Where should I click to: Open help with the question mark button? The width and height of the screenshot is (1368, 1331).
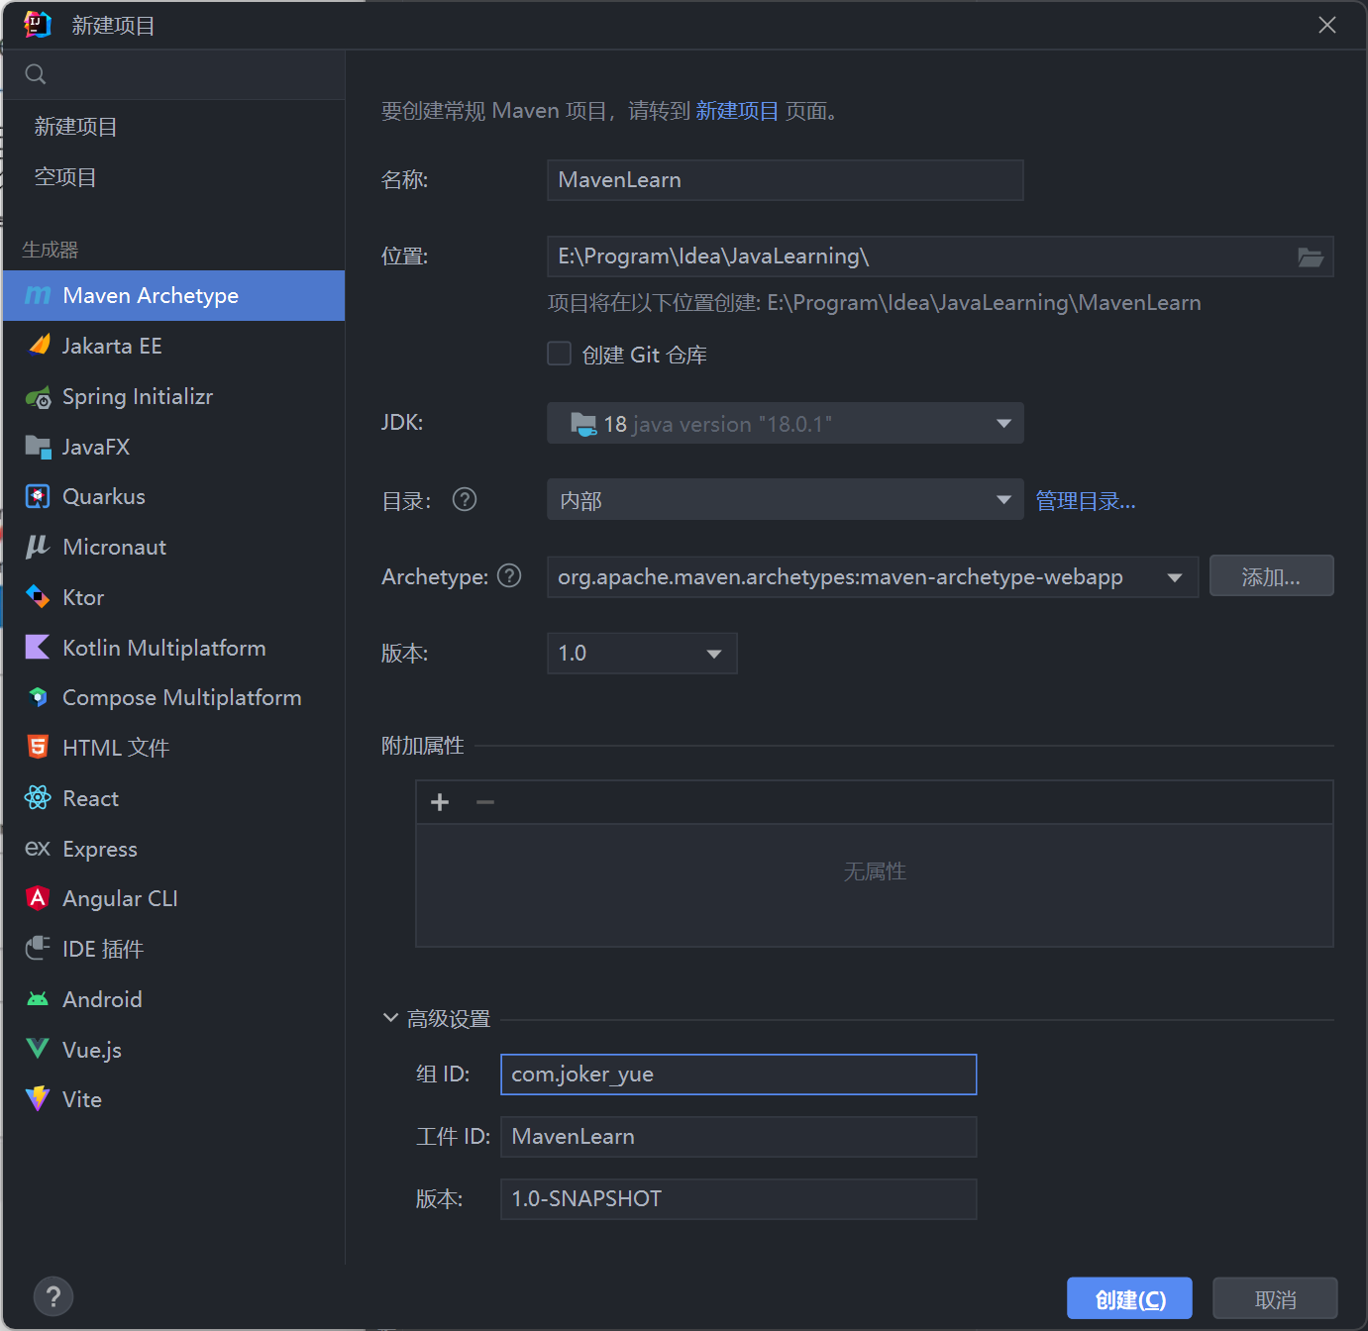point(53,1296)
